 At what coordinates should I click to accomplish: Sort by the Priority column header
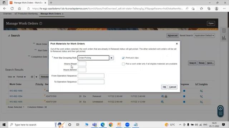pyautogui.click(x=39, y=84)
